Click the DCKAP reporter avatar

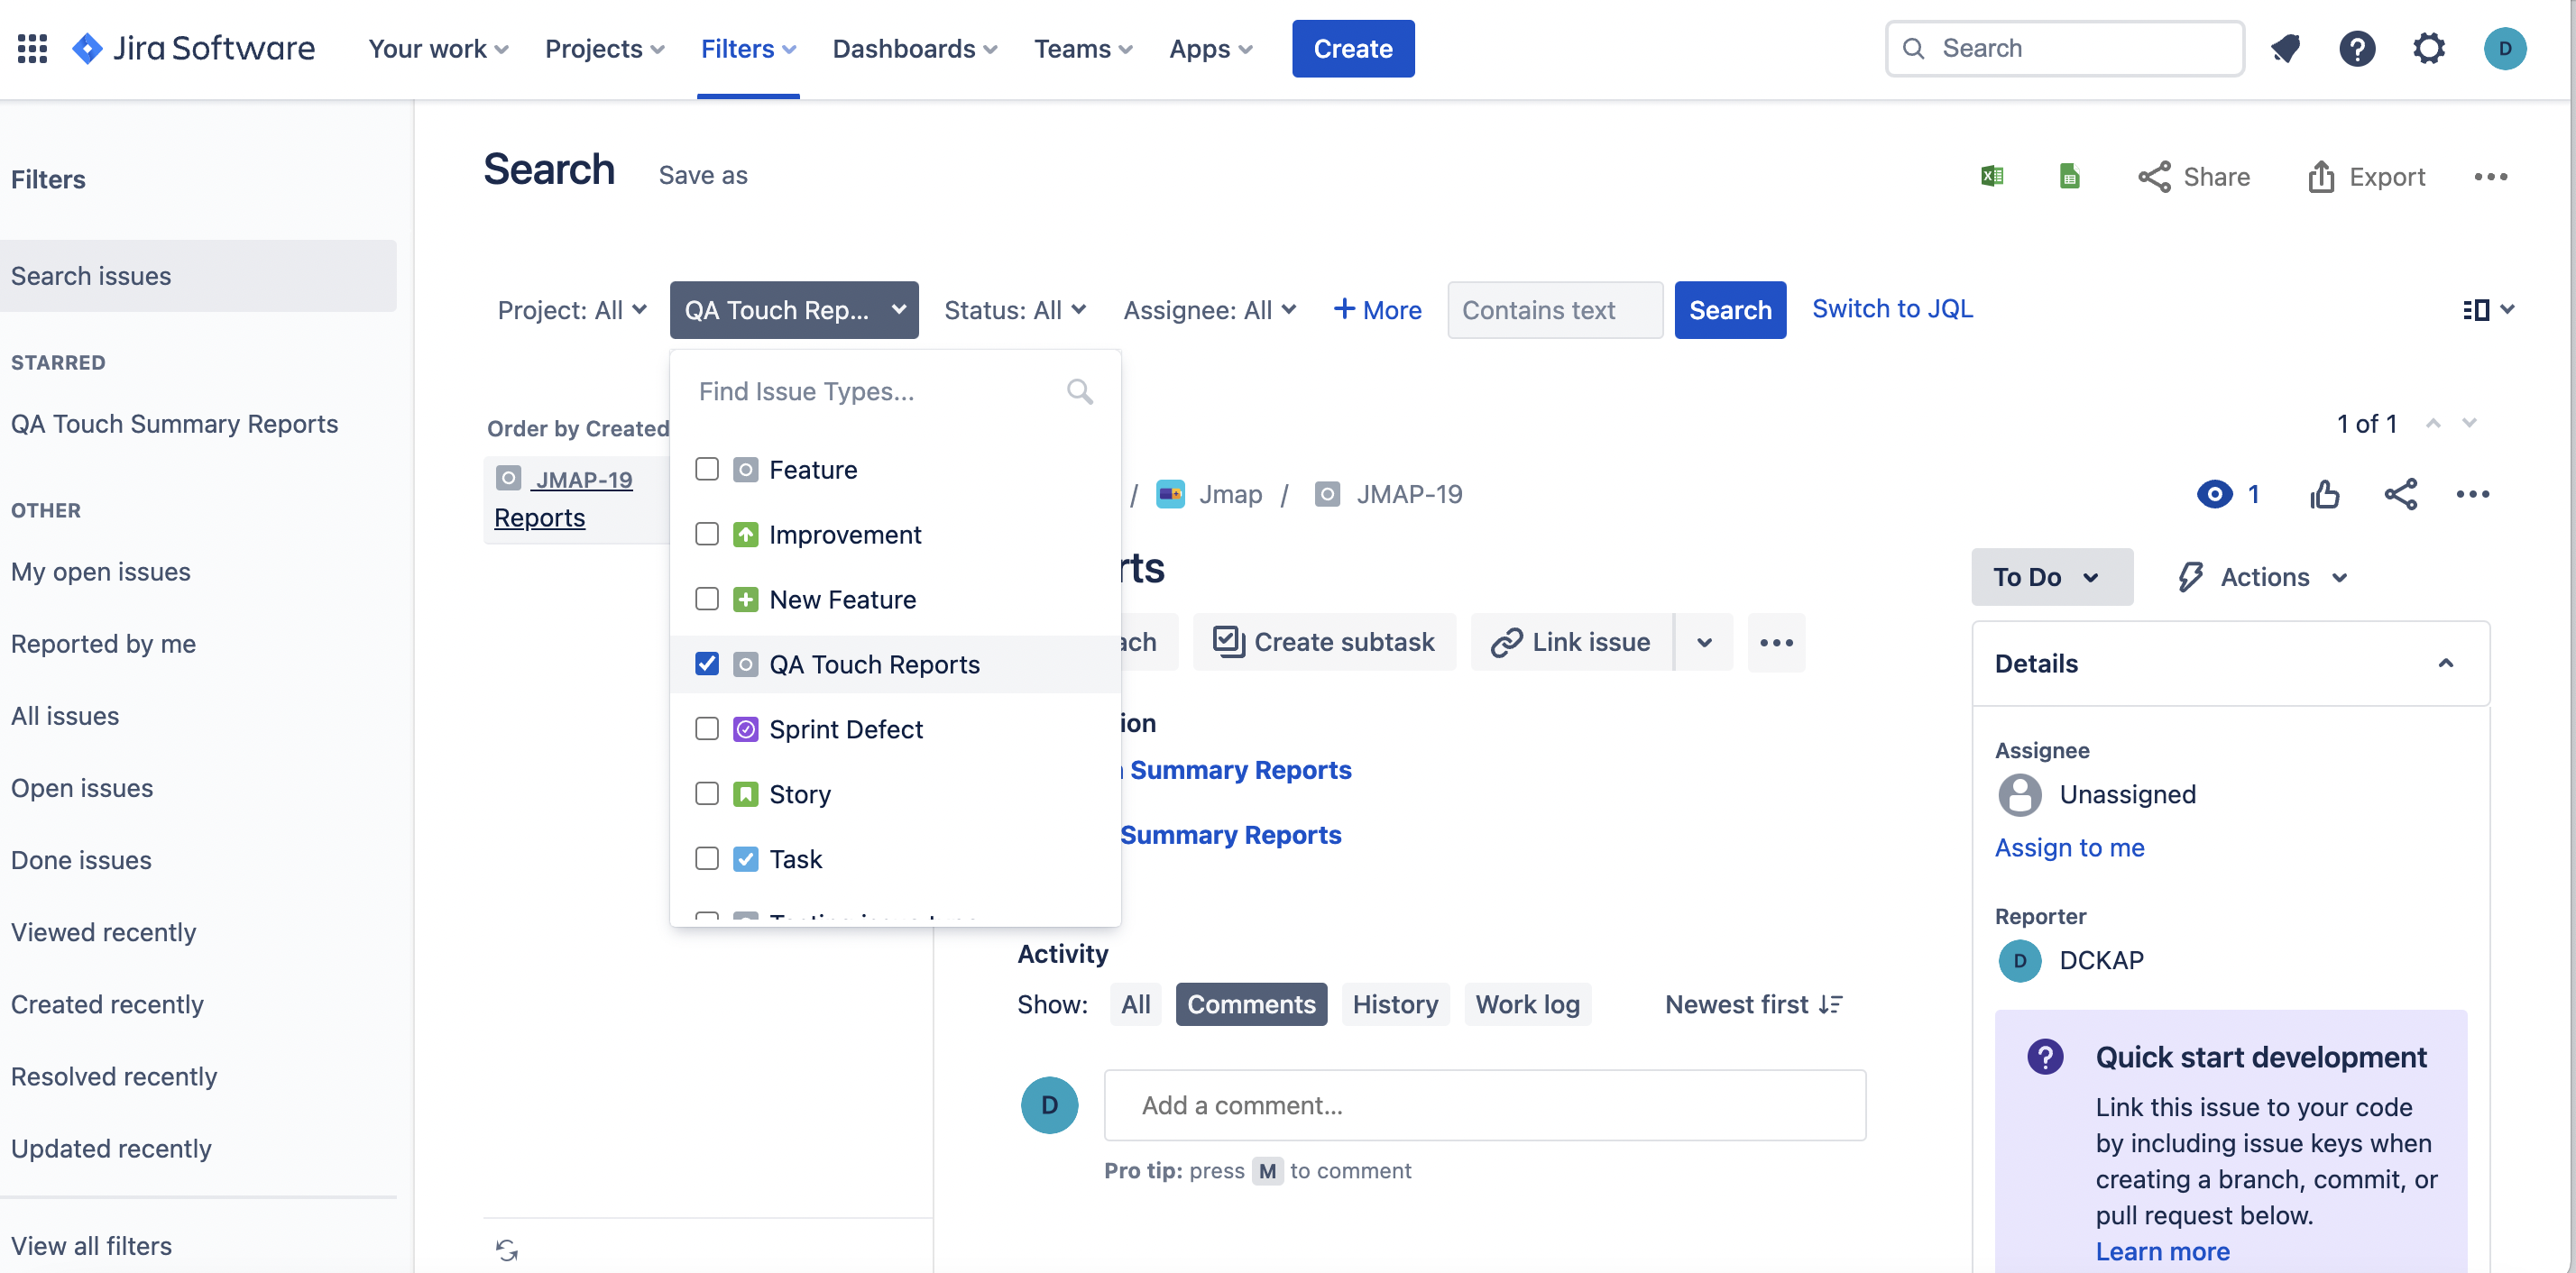[2020, 960]
